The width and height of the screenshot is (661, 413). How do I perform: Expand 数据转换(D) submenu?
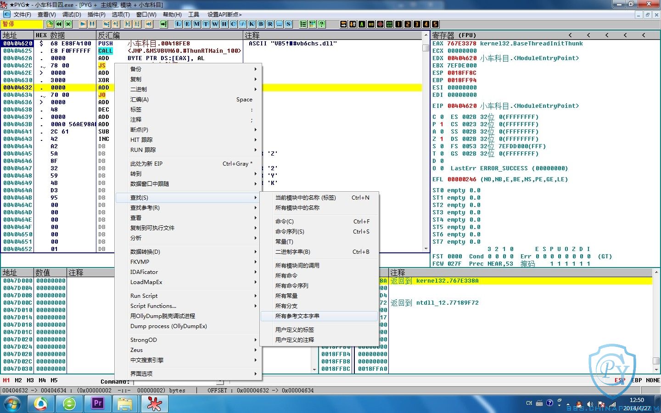point(188,252)
